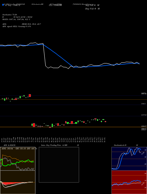Click the ADX (MGR) values line
The image size is (147, 194).
[22, 24]
